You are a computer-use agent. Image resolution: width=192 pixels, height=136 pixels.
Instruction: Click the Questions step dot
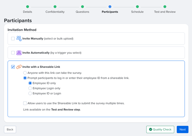82,7
